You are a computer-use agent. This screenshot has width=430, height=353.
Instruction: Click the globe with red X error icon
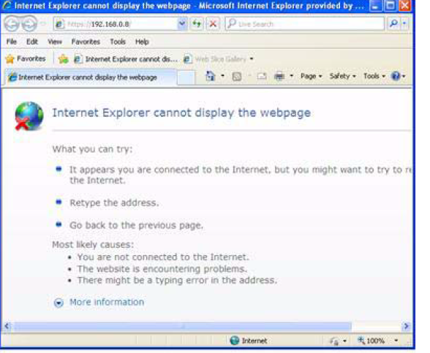click(x=29, y=116)
